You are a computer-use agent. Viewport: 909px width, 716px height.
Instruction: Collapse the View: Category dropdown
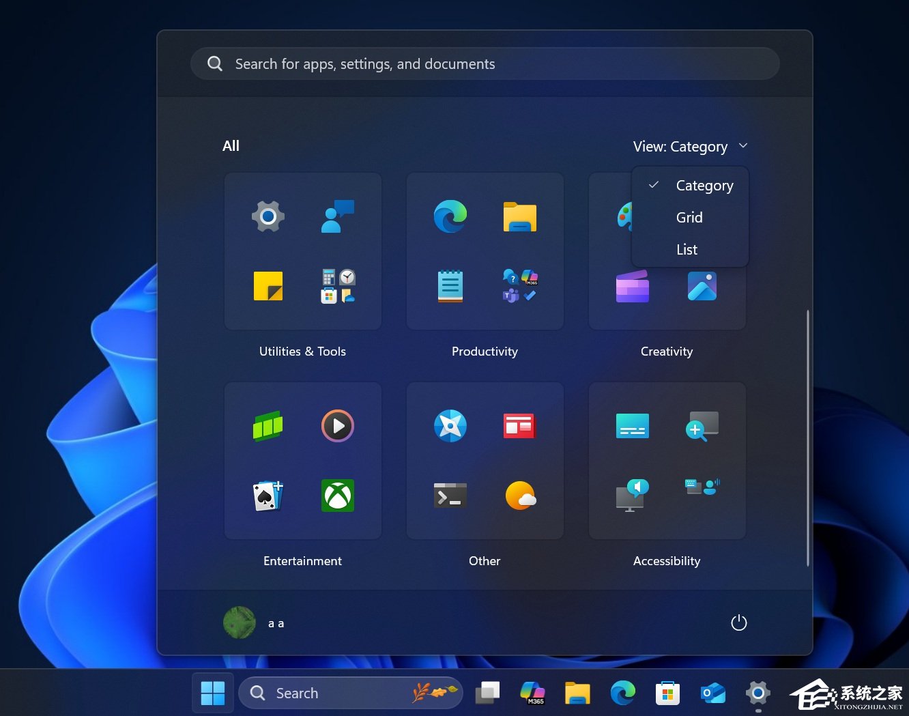coord(691,147)
